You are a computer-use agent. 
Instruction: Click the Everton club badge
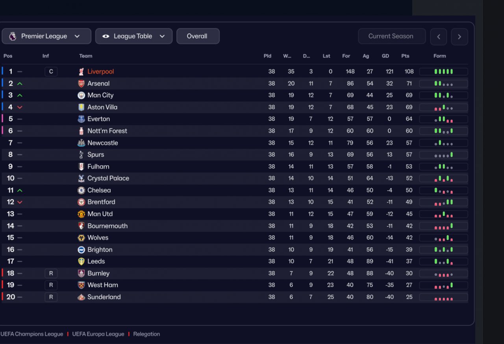(x=81, y=119)
